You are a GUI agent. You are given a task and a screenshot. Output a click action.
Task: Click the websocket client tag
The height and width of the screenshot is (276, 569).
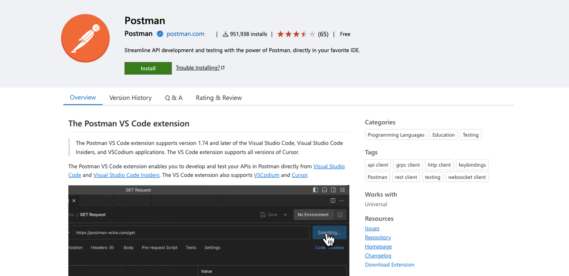pyautogui.click(x=467, y=177)
